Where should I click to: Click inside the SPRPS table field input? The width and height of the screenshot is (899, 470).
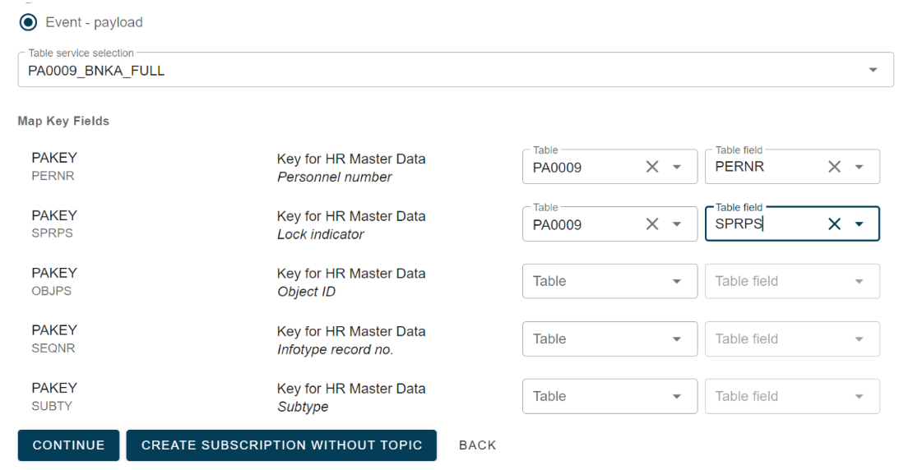(x=765, y=224)
